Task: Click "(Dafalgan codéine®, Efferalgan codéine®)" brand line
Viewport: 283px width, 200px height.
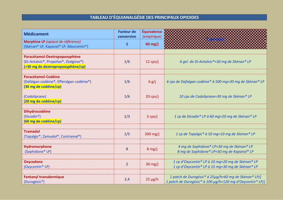Action: 57,82
